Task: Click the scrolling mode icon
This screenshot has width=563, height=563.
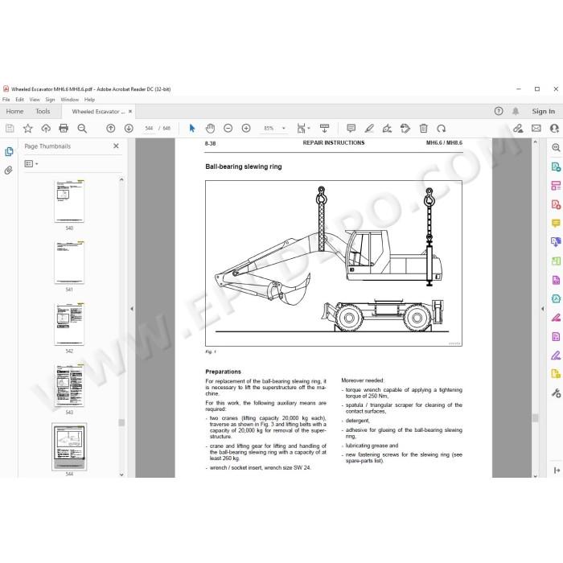Action: point(324,128)
